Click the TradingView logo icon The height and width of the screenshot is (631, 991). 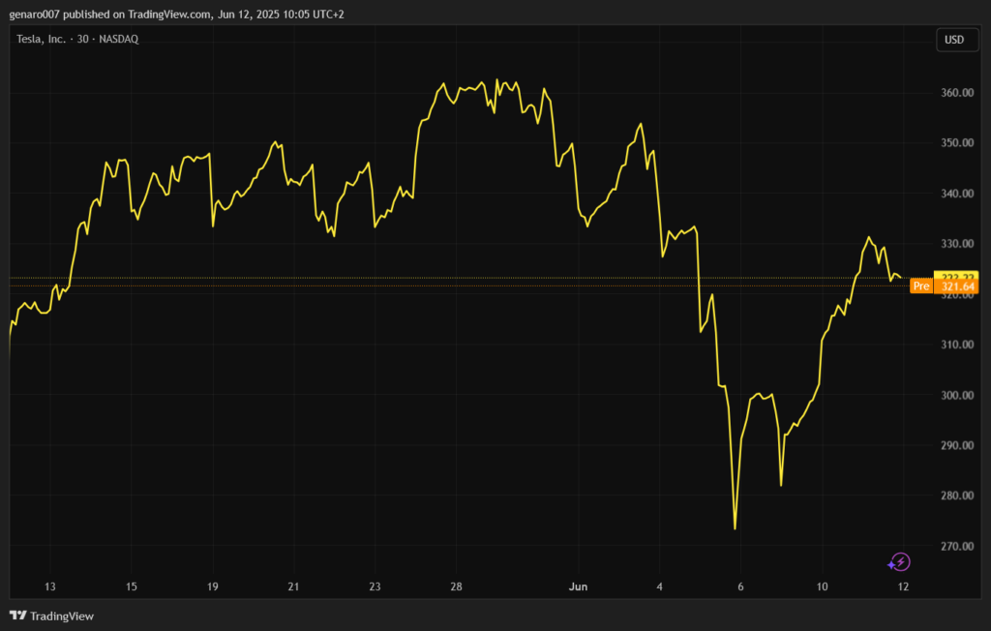pos(17,616)
